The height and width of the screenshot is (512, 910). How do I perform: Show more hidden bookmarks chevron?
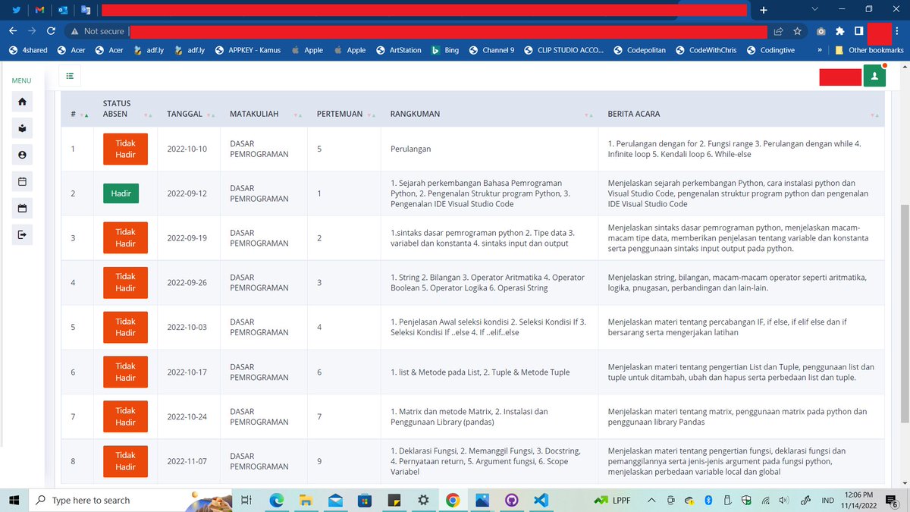click(820, 50)
